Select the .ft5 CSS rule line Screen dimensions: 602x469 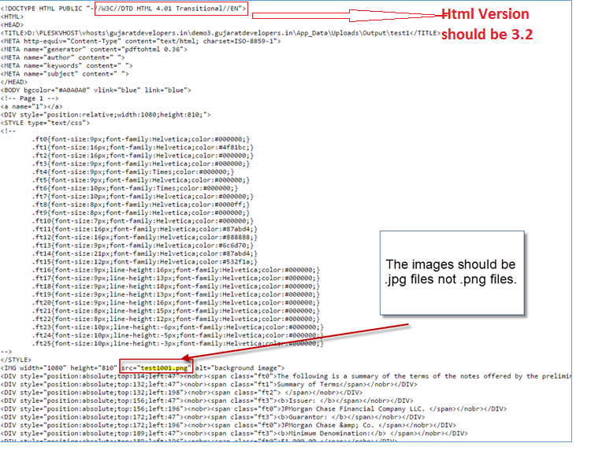coord(141,180)
